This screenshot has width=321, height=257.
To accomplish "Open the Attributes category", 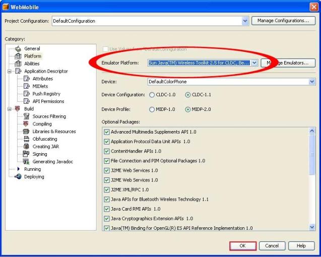I will (x=42, y=79).
